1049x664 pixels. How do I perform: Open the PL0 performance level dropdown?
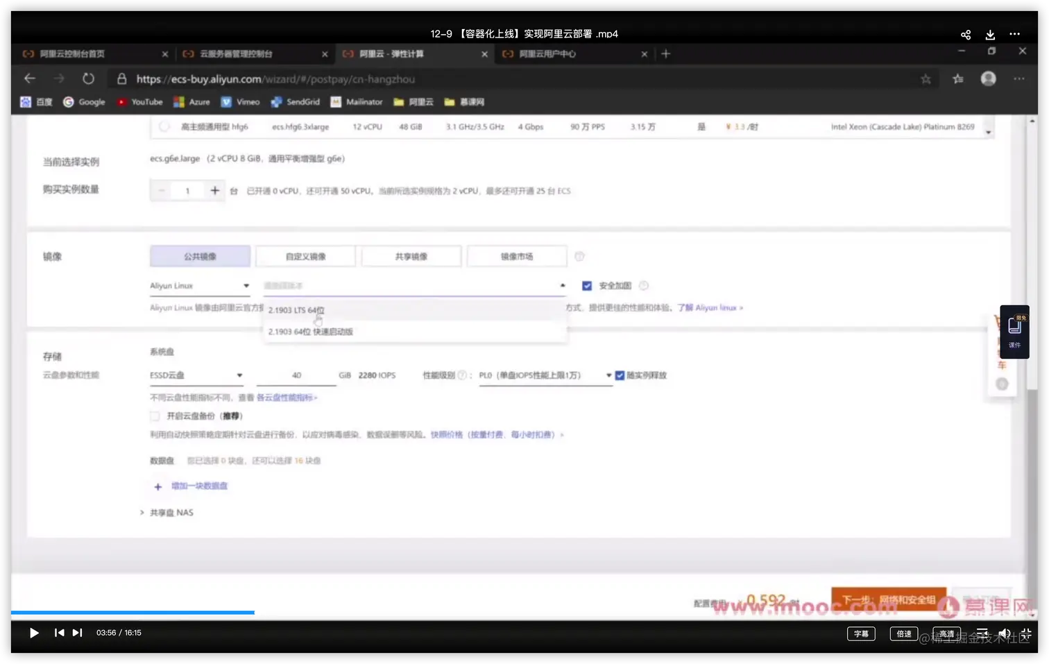545,375
